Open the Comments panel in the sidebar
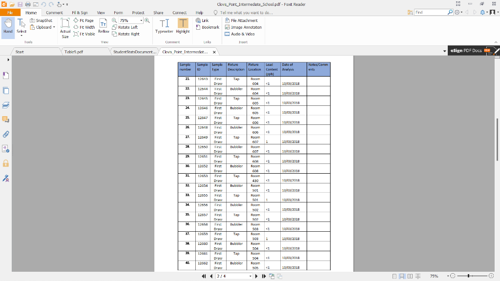The height and width of the screenshot is (281, 500). [x=6, y=119]
